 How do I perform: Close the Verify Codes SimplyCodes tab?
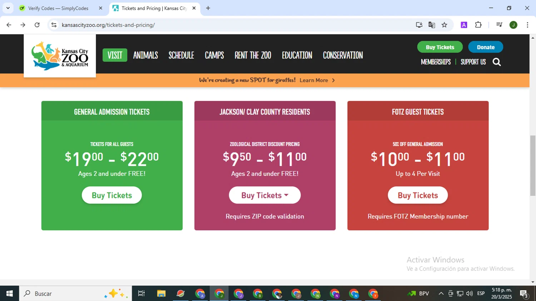click(x=100, y=8)
